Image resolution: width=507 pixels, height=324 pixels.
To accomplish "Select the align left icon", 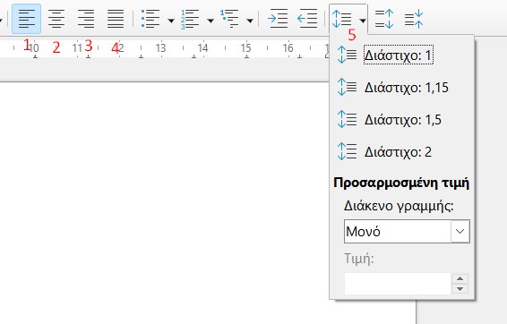I will 27,19.
